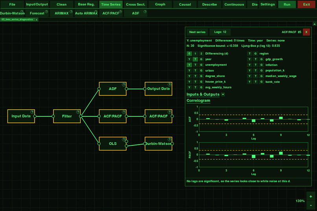This screenshot has height=211, width=317.
Task: Toggle G for region variable
Action: tap(256, 53)
